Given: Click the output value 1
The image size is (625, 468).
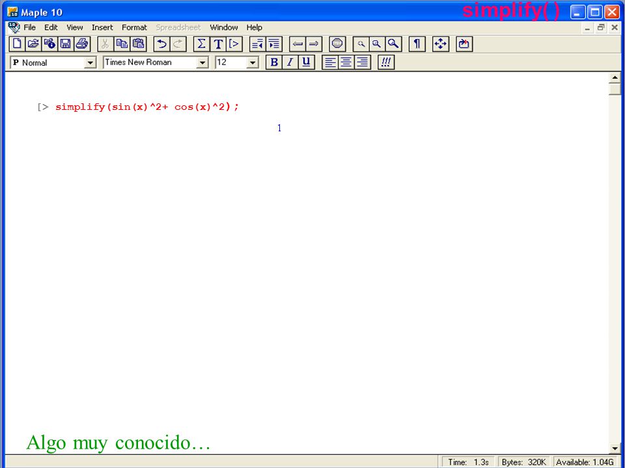Looking at the screenshot, I should (279, 128).
